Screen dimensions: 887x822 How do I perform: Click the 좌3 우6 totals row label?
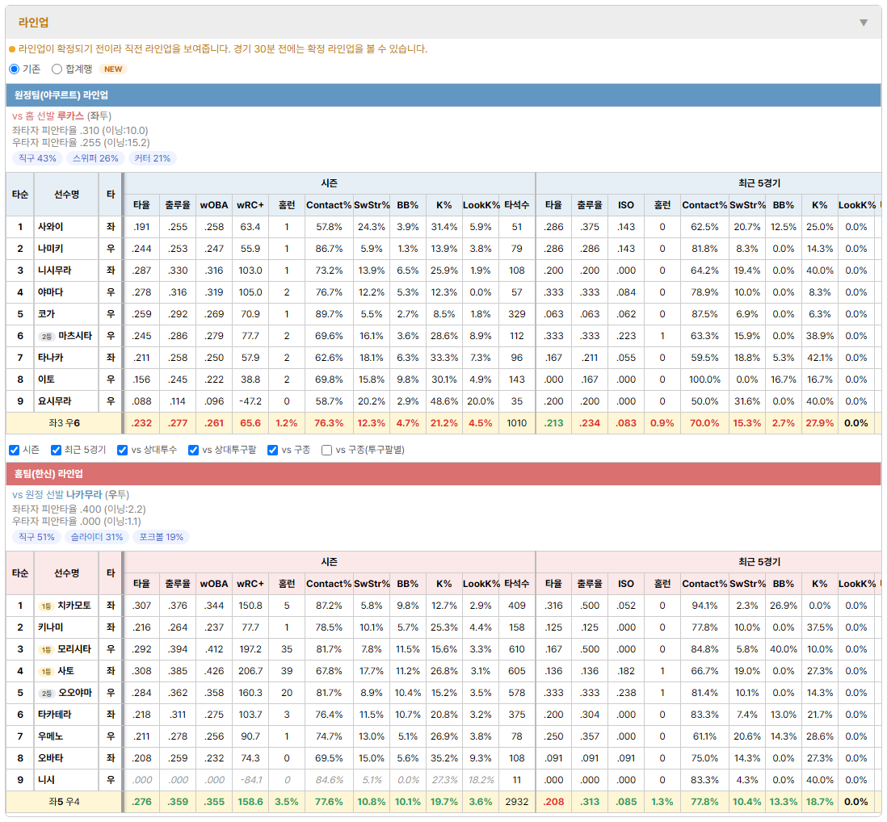click(64, 423)
